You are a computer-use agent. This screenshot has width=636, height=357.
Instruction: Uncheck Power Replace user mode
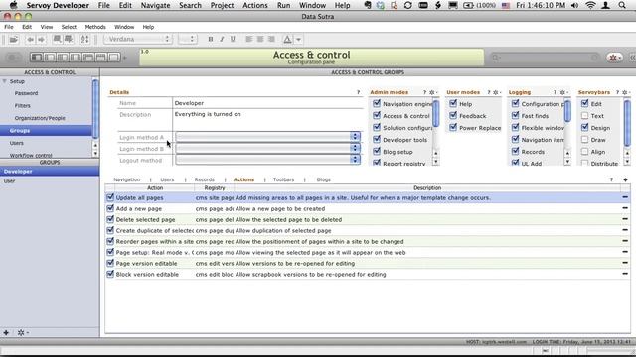453,127
